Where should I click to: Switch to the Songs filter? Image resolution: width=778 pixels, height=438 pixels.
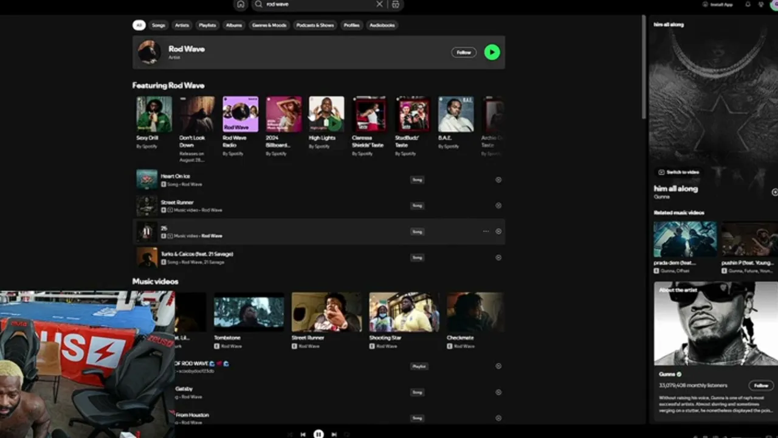point(159,25)
